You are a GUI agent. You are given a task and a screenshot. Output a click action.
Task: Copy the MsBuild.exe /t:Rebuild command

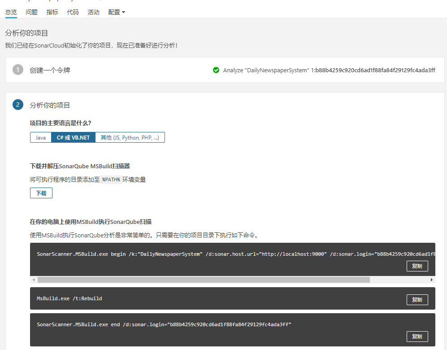point(417,300)
